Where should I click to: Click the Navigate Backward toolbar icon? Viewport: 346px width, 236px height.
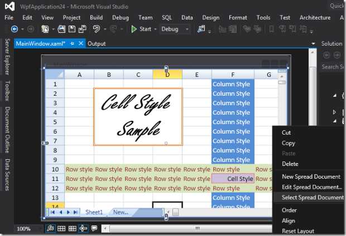tap(13, 29)
